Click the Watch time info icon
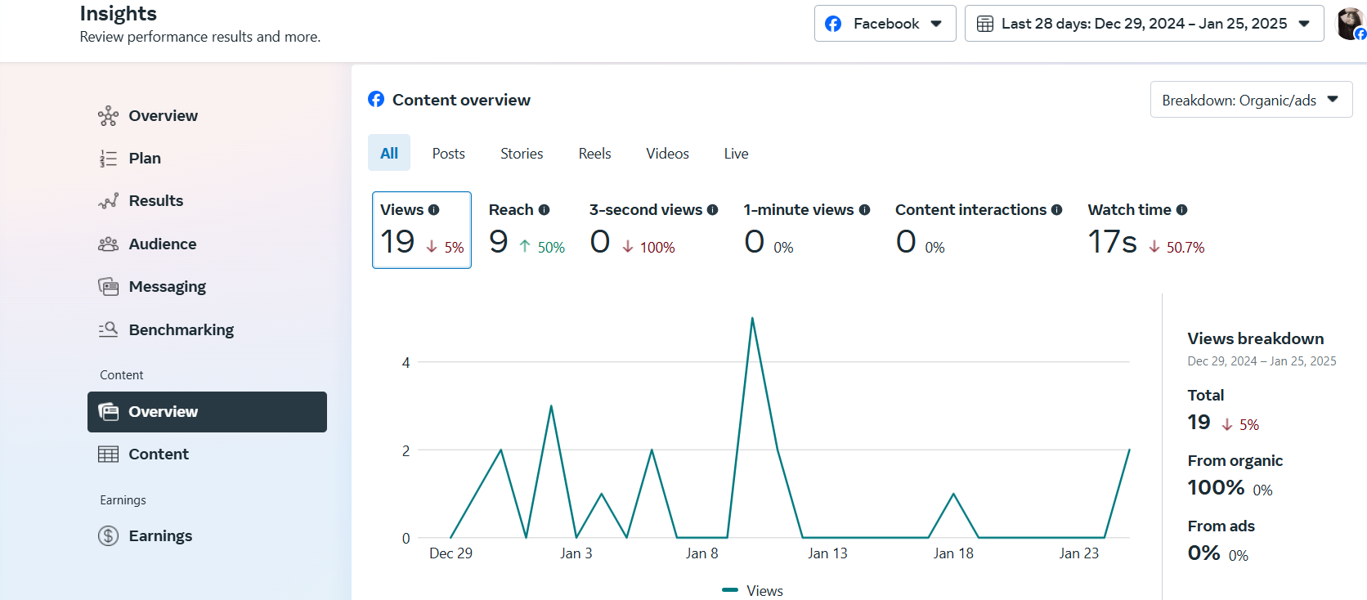Image resolution: width=1367 pixels, height=600 pixels. point(1182,210)
